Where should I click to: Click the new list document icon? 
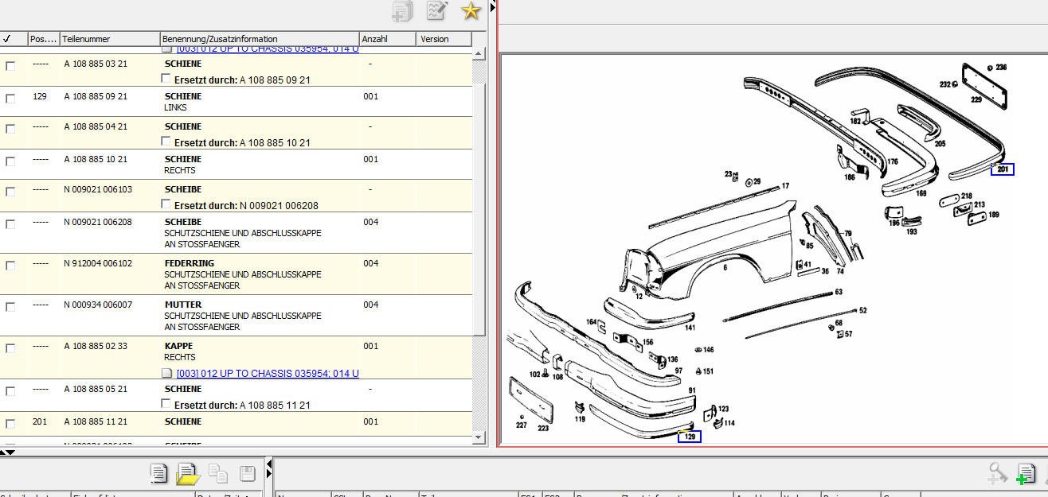(x=158, y=474)
